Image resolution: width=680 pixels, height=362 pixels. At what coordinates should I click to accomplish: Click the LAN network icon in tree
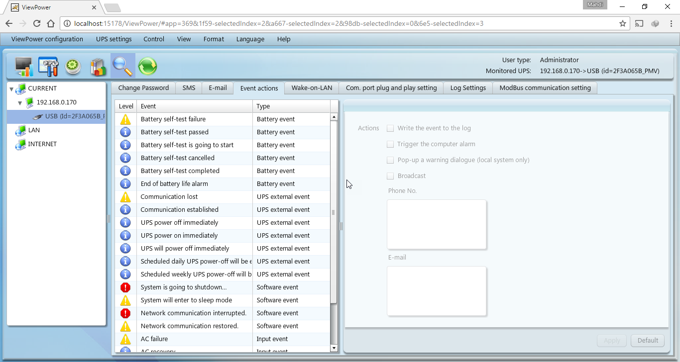(20, 130)
